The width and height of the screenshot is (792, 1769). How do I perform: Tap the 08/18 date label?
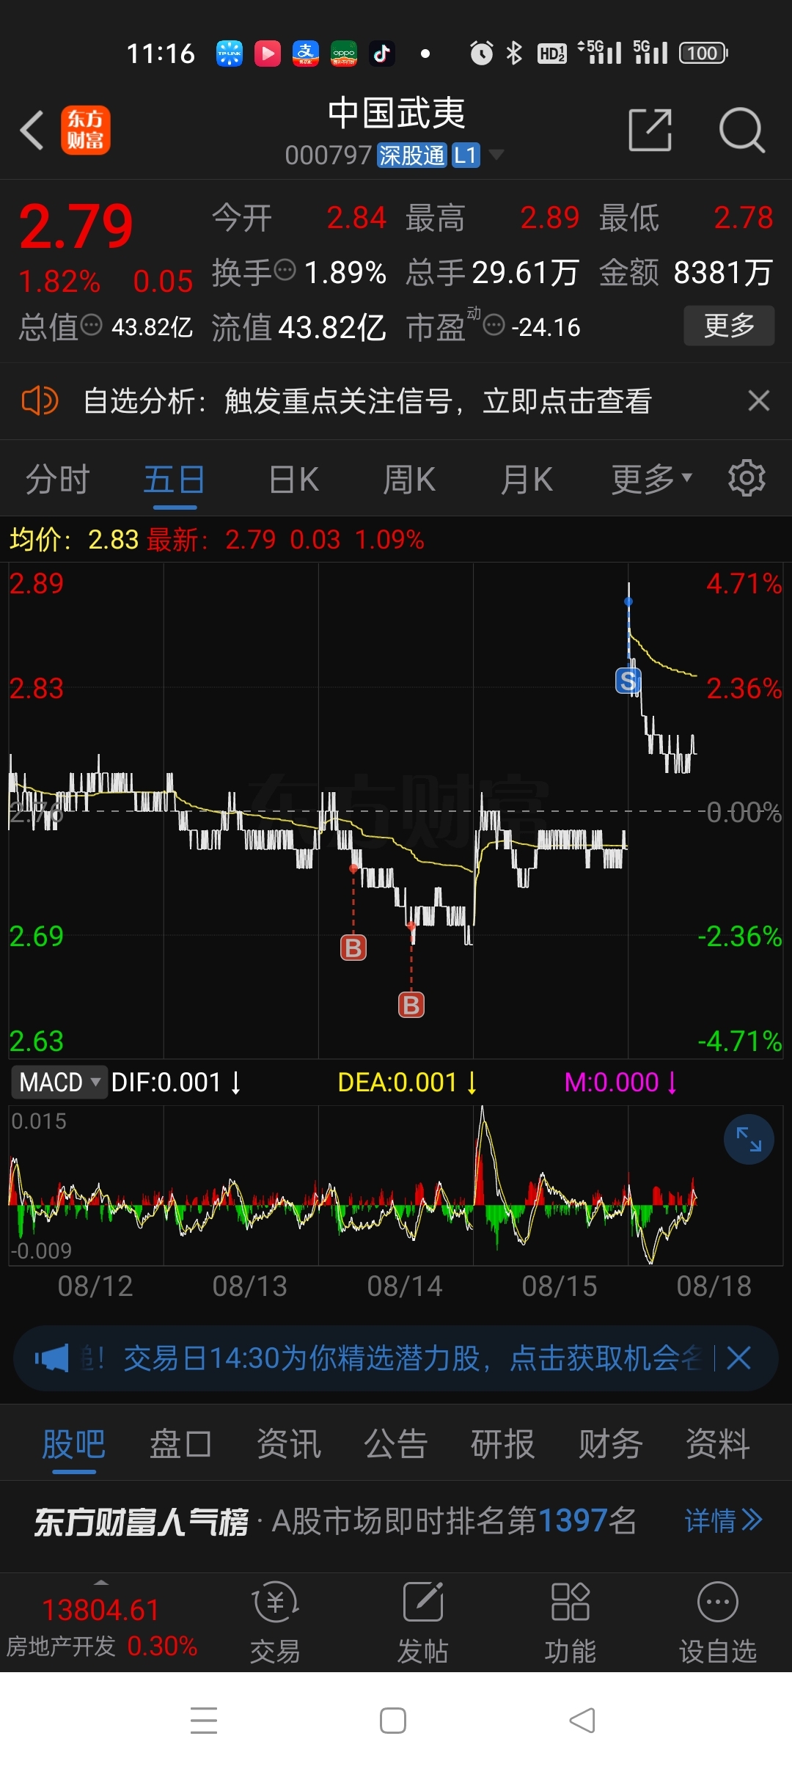tap(714, 1286)
